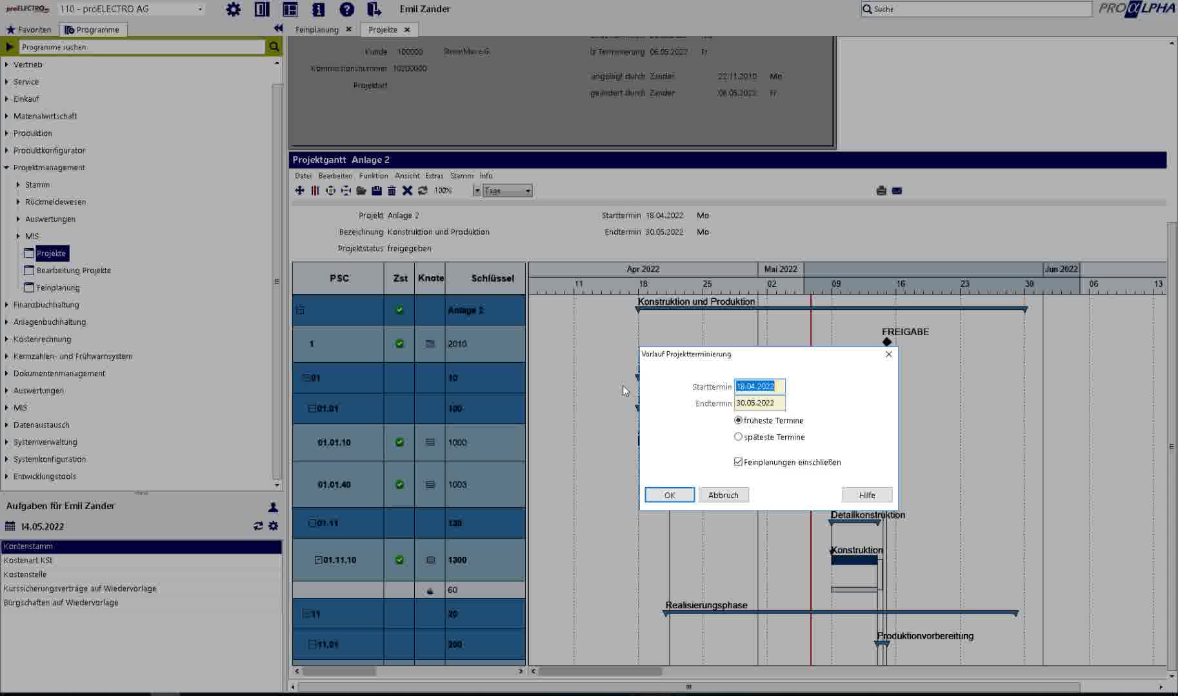Select the späteste Termine radio button
1178x696 pixels.
pyautogui.click(x=738, y=437)
